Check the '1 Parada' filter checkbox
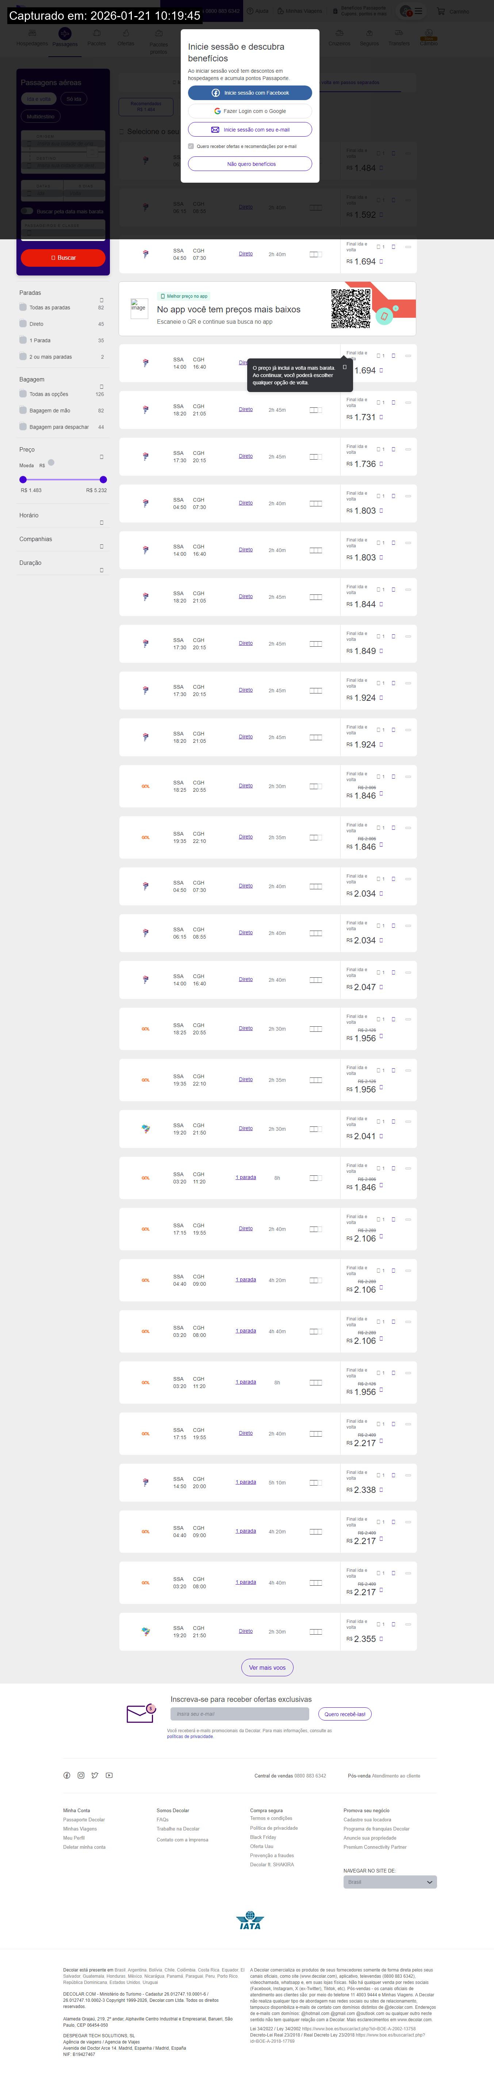 tap(23, 340)
